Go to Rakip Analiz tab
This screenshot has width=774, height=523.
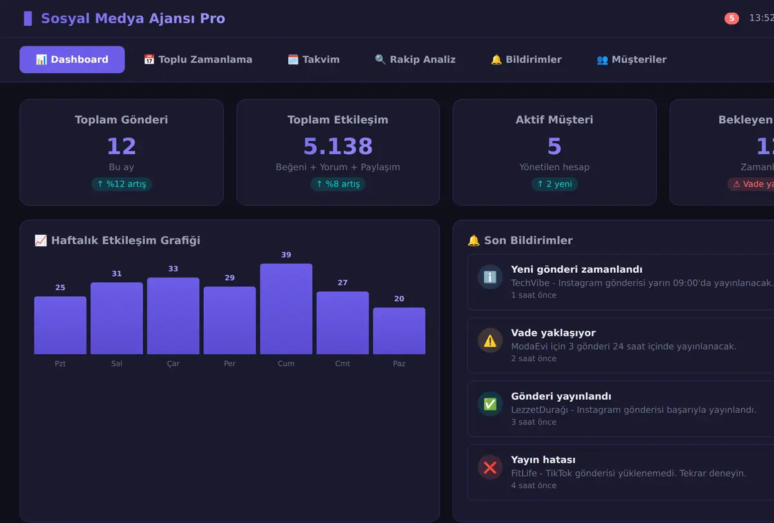point(415,59)
